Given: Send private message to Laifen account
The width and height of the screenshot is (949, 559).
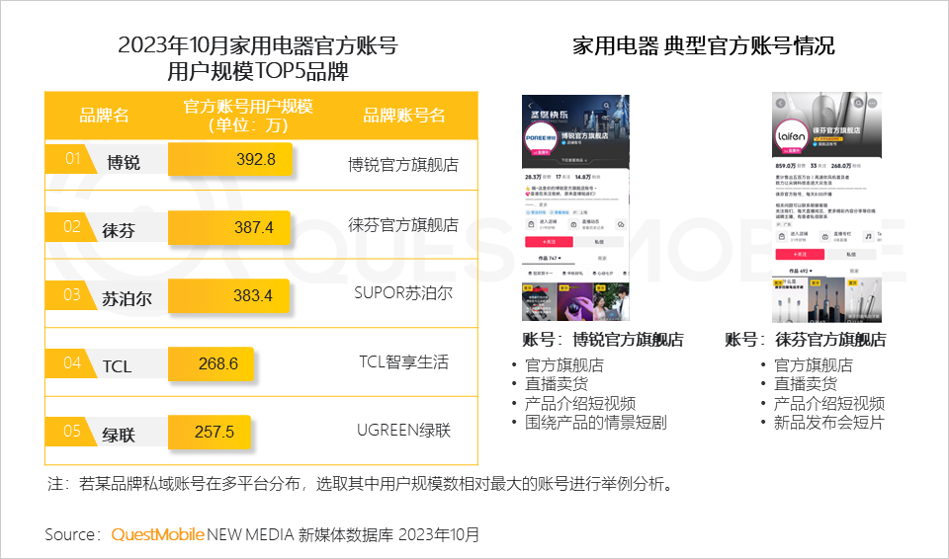Looking at the screenshot, I should (x=851, y=254).
